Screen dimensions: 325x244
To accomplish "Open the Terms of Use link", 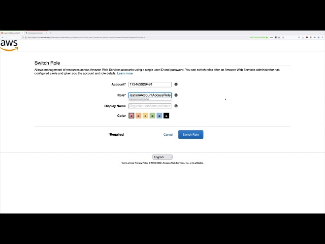I will coord(127,163).
